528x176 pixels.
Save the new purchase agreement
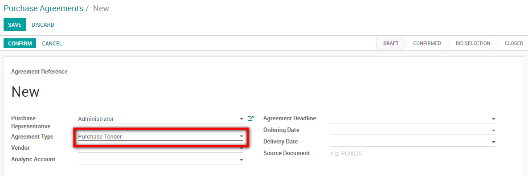[x=15, y=25]
